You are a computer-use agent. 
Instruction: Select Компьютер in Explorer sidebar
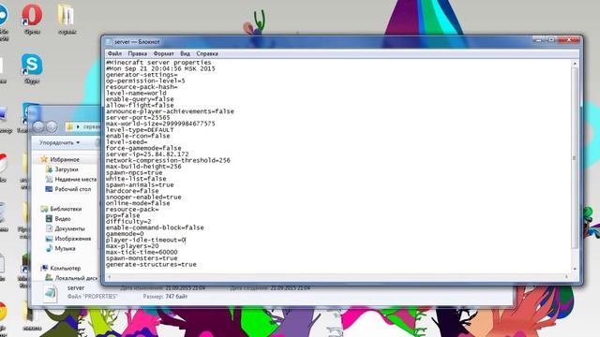66,269
